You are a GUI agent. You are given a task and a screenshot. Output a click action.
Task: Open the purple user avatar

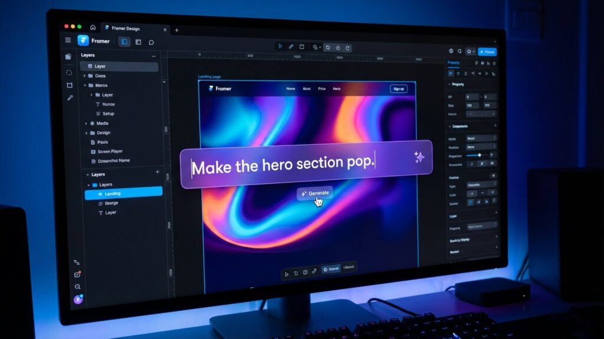click(x=78, y=299)
